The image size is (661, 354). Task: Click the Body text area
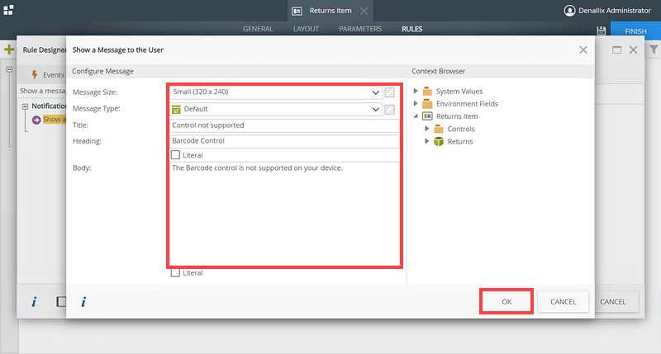[284, 215]
